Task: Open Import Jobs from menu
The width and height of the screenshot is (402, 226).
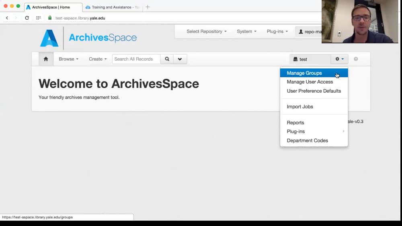Action: (314, 106)
